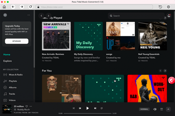175x116 pixels.
Task: Open Neil Young Essentials cover
Action: (153, 36)
